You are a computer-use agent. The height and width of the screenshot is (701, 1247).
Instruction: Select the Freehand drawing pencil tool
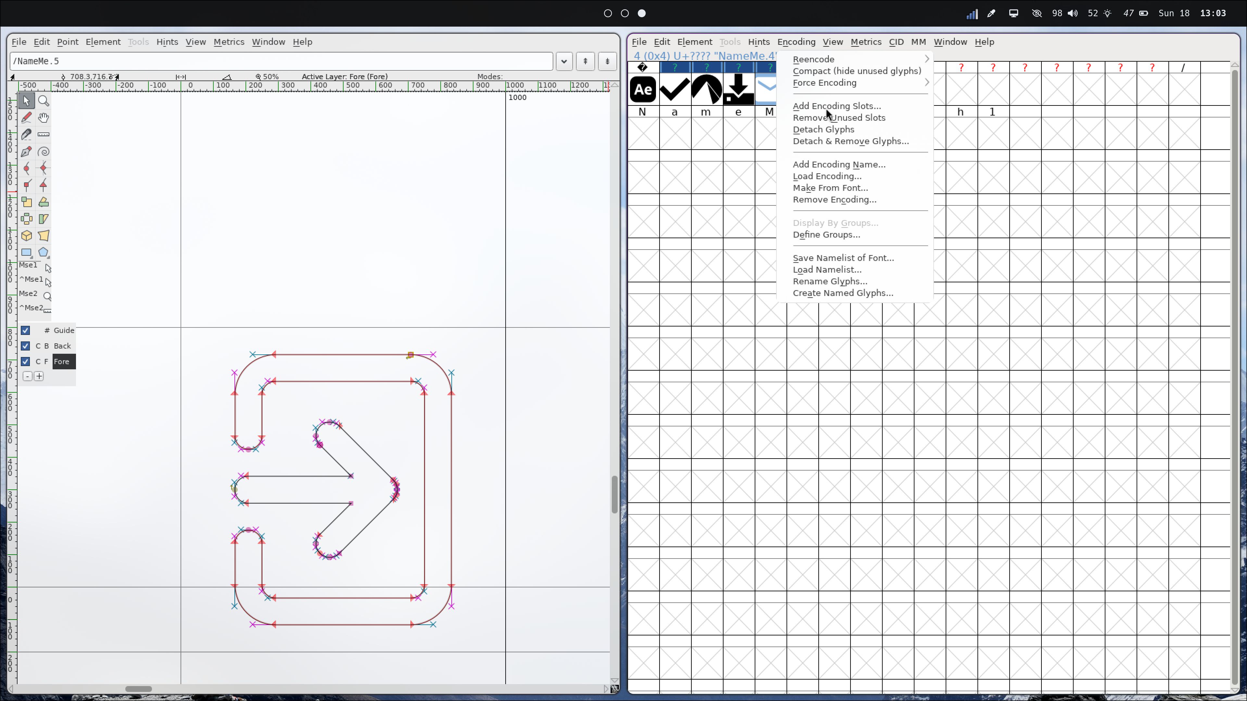point(27,117)
